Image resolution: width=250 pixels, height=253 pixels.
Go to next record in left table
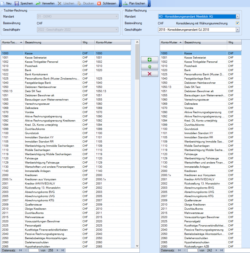pyautogui.click(x=57, y=250)
